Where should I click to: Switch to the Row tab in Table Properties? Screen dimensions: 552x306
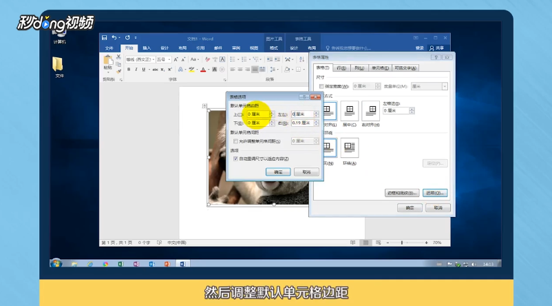pos(341,68)
